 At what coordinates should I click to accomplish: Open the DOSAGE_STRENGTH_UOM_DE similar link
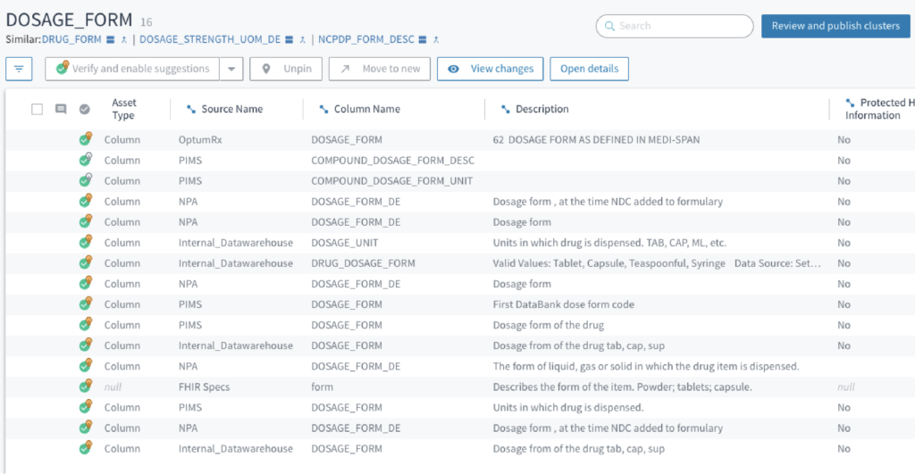[210, 39]
